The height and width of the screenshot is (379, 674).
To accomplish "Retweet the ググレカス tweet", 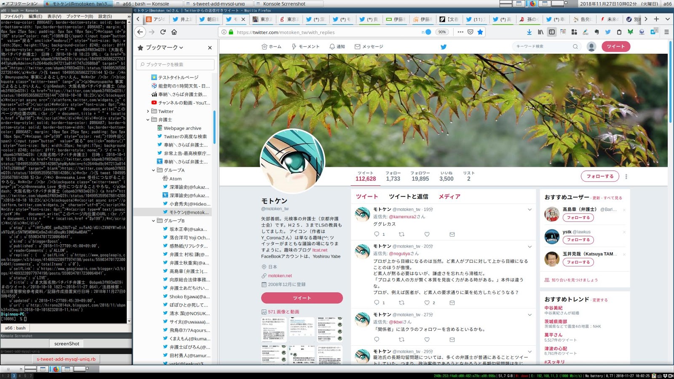I will coord(401,234).
